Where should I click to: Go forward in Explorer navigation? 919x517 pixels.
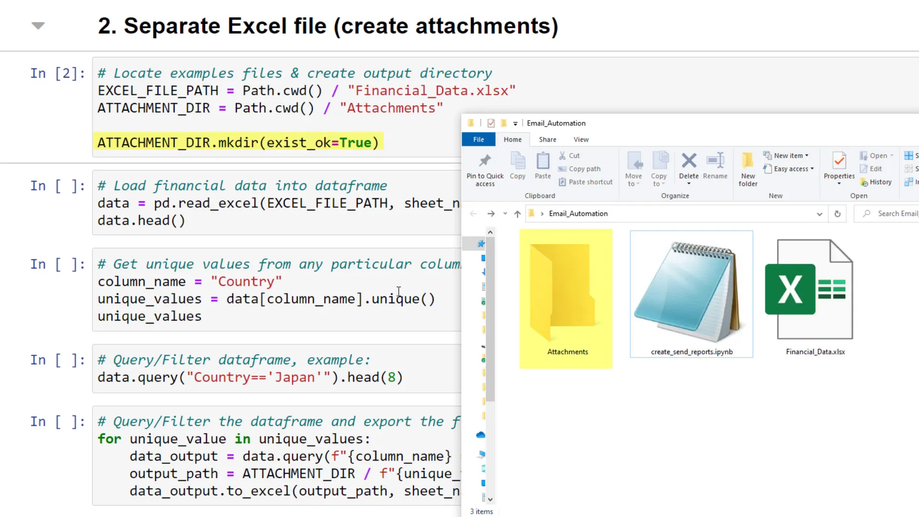point(491,214)
